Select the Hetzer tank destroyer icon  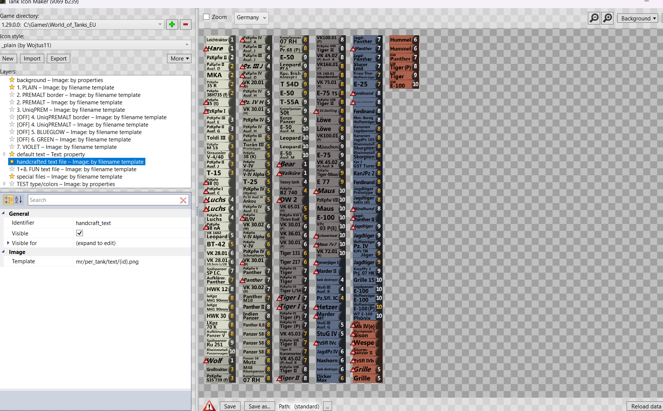pos(331,307)
